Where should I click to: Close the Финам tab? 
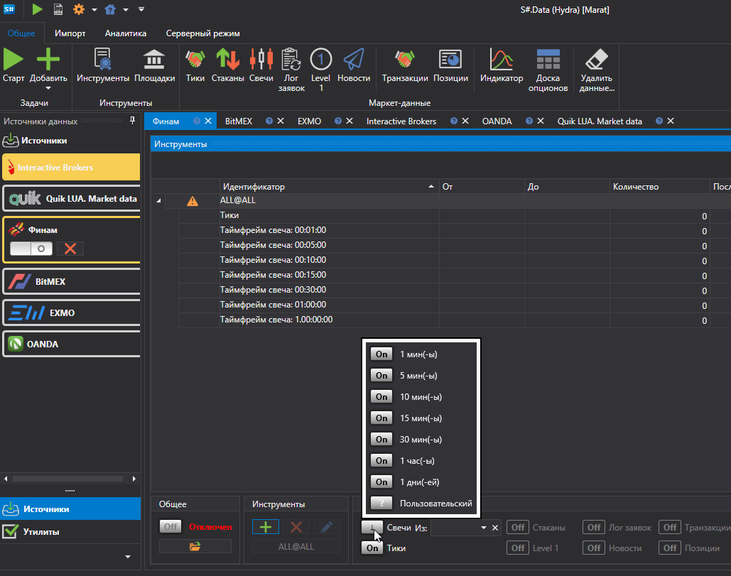(208, 121)
